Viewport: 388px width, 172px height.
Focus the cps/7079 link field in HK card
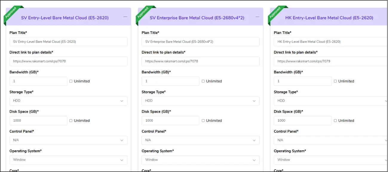331,61
